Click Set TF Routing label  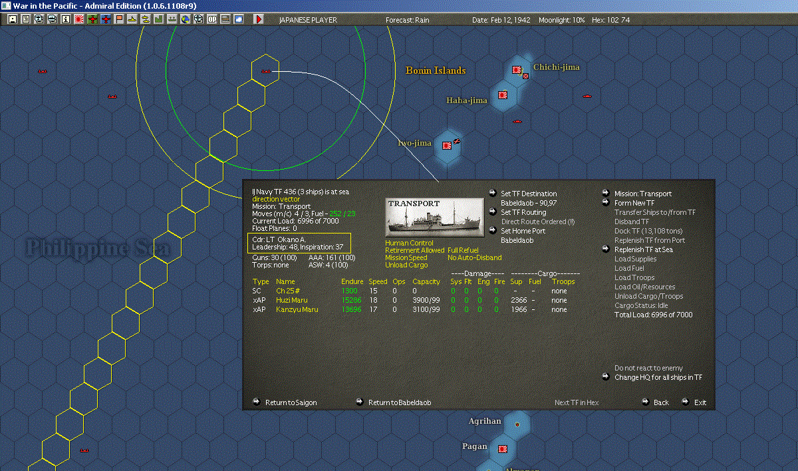pyautogui.click(x=523, y=212)
